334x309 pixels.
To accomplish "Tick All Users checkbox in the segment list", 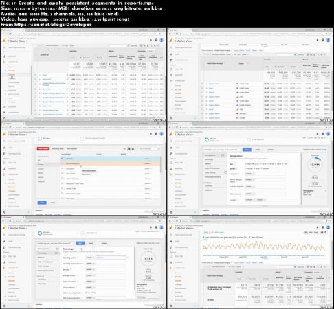I will click(63, 159).
